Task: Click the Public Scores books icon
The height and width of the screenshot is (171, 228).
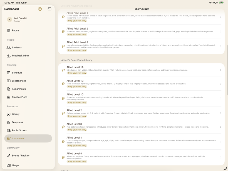Action: pos(9,130)
